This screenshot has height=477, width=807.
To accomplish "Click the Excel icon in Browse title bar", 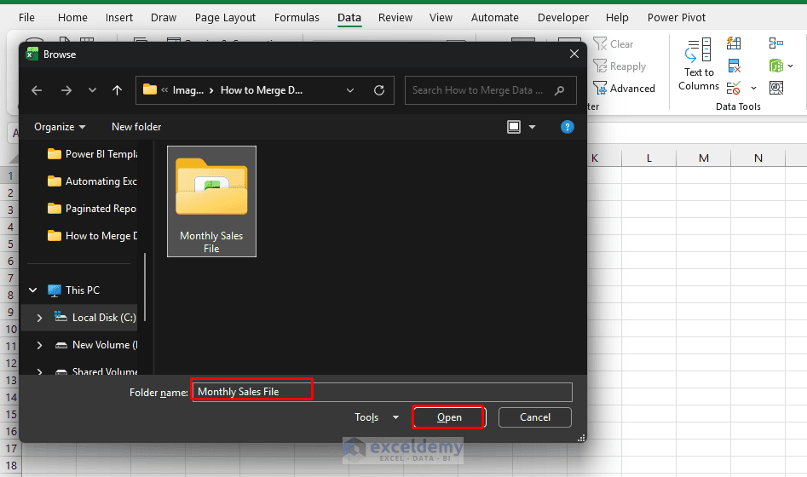I will pyautogui.click(x=32, y=54).
